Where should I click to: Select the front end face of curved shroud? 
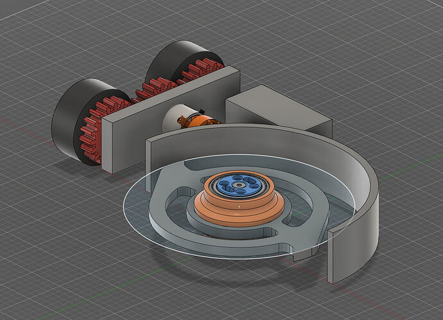click(x=337, y=254)
